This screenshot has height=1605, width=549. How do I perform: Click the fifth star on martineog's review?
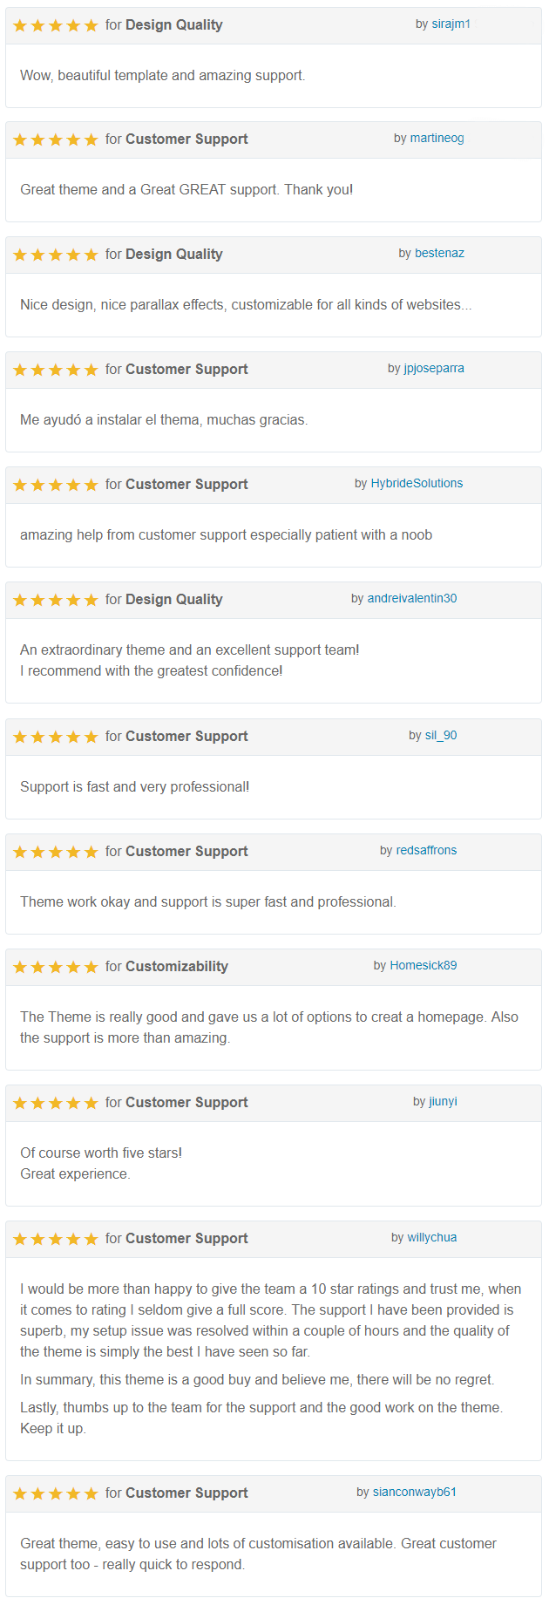[x=91, y=139]
